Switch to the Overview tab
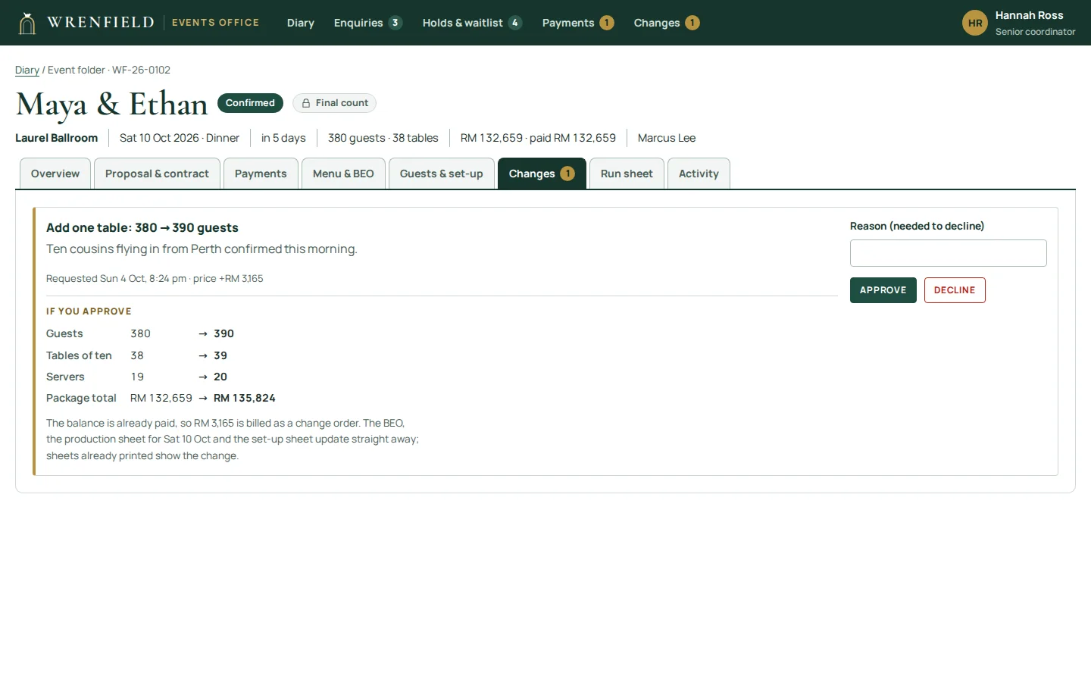Screen dimensions: 1091x682 click(x=55, y=174)
